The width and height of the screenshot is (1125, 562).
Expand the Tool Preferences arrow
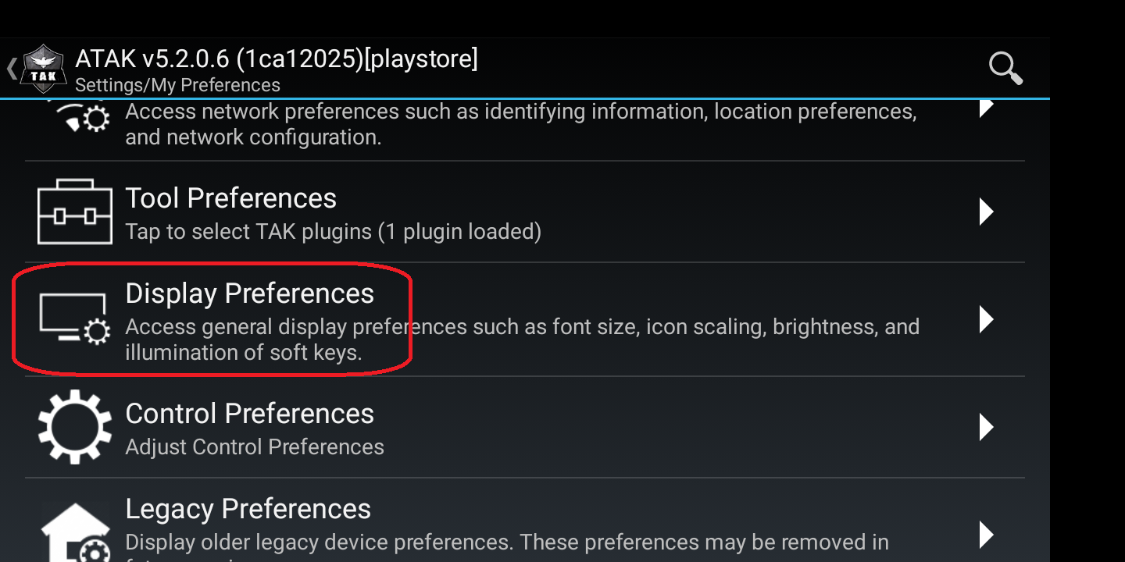(x=986, y=212)
